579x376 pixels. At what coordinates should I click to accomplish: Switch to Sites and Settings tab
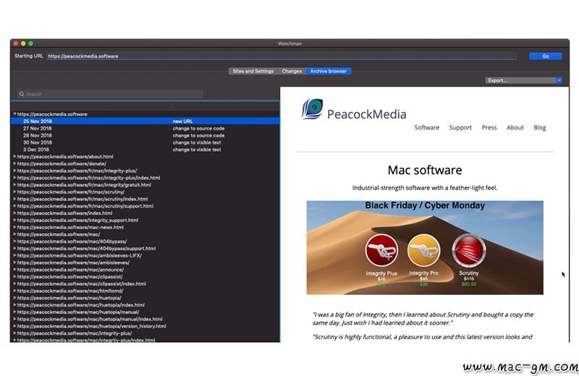(253, 71)
